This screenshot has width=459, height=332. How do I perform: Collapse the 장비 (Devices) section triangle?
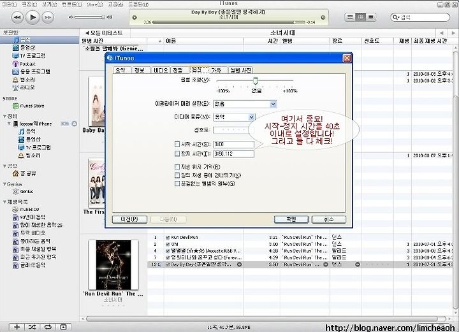coord(4,116)
